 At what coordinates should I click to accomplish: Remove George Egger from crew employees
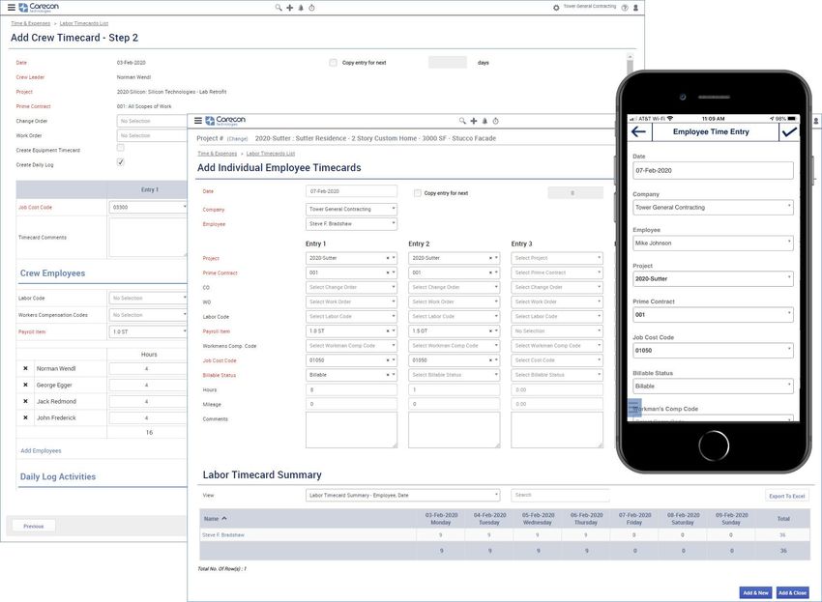click(25, 385)
